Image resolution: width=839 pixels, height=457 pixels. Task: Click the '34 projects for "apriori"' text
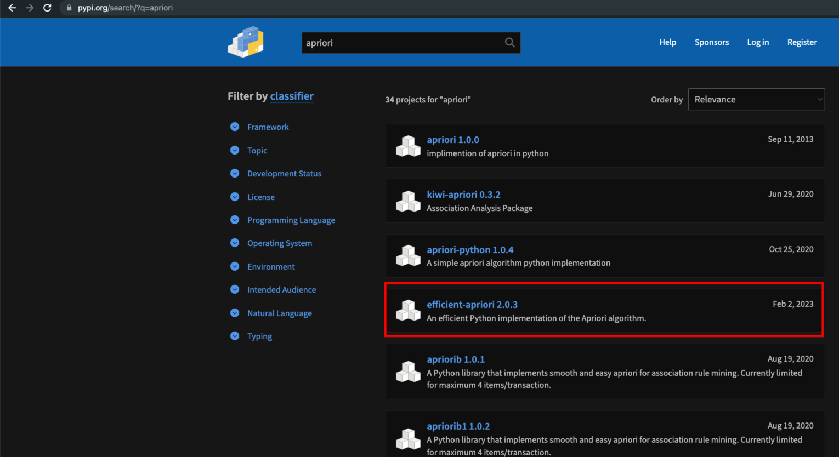428,100
